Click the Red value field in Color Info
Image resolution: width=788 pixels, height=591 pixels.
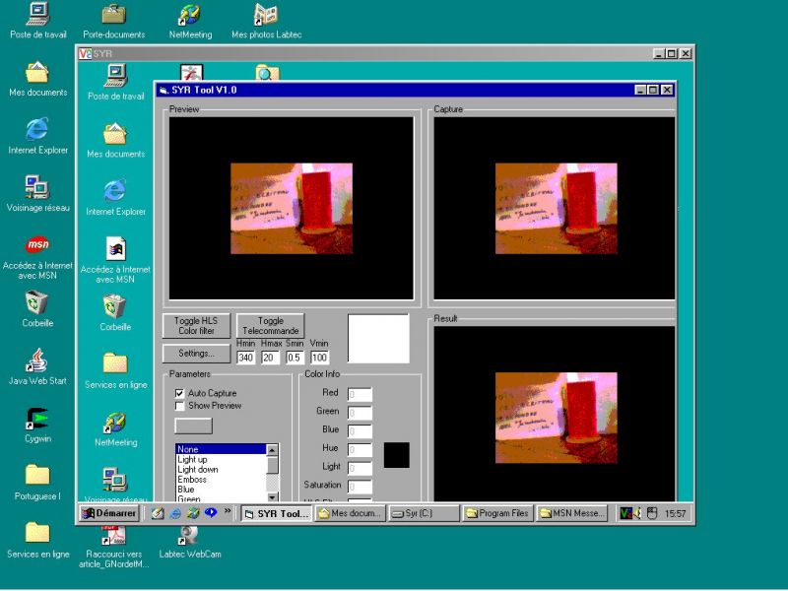[360, 395]
